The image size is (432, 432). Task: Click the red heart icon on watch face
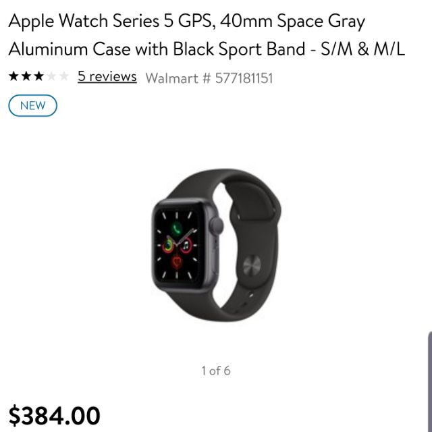point(177,261)
